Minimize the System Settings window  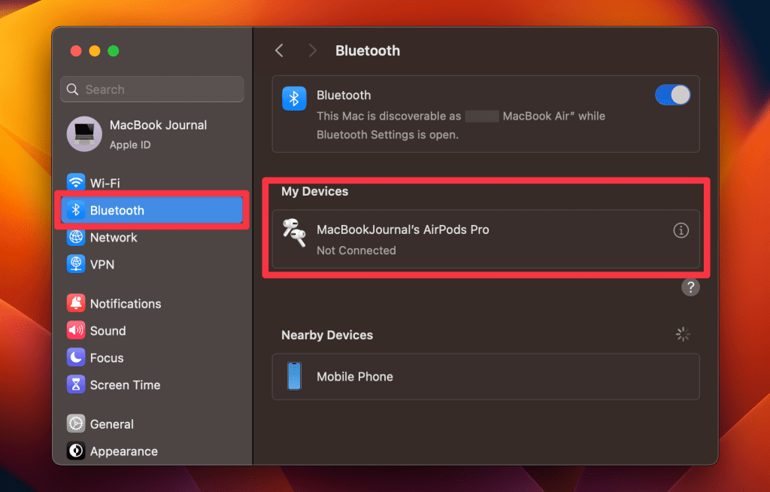(x=94, y=50)
